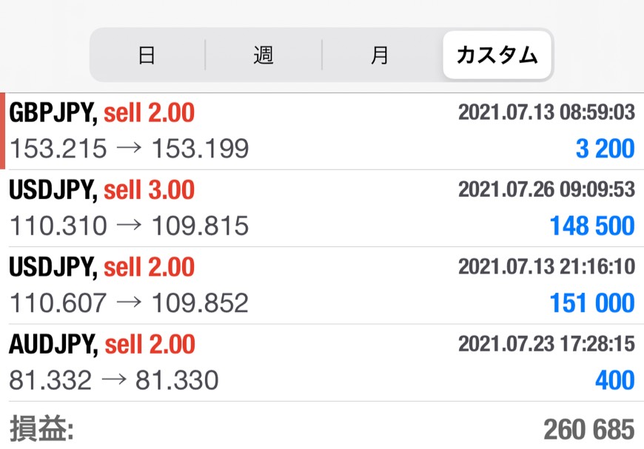
Task: Click the 2021.07.26 09:09:53 timestamp
Action: [x=546, y=189]
